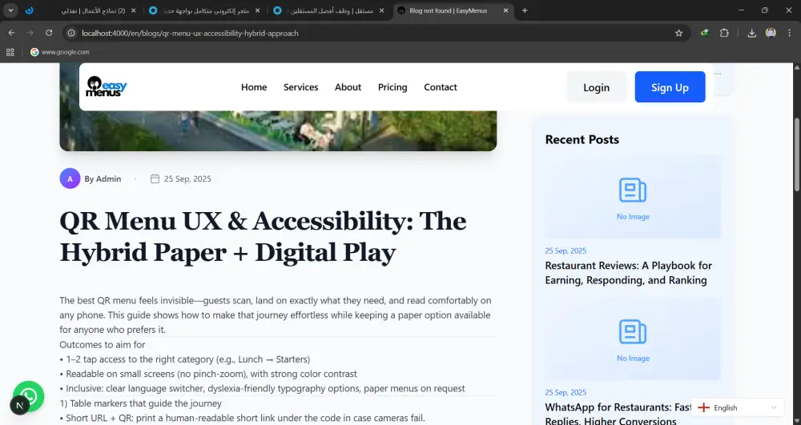Open the Chrome profile avatar
Screen dimensions: 801x425
[771, 33]
